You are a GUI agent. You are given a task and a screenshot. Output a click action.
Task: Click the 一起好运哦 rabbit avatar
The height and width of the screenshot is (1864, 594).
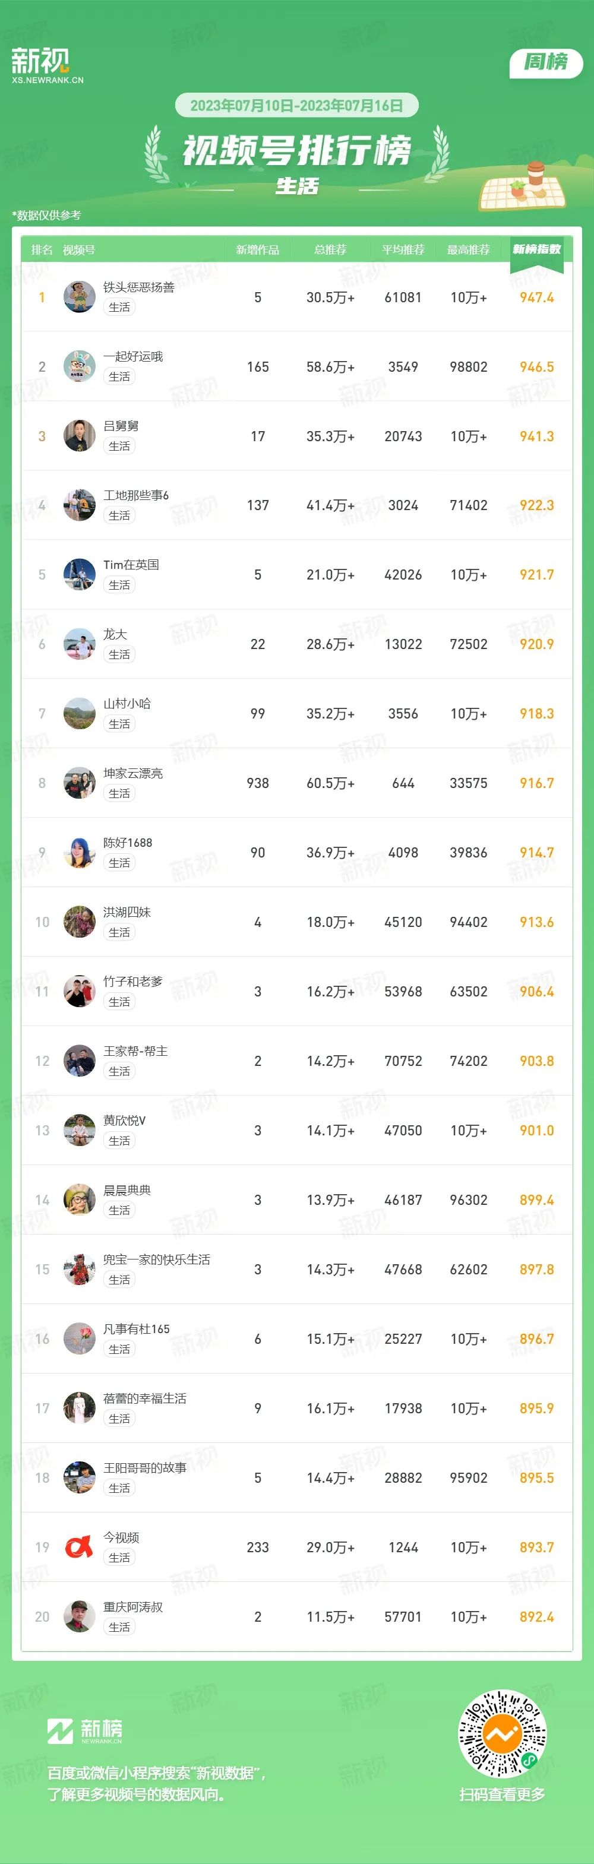80,366
